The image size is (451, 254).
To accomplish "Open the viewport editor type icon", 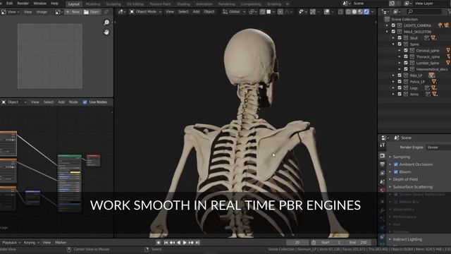I will 121,12.
